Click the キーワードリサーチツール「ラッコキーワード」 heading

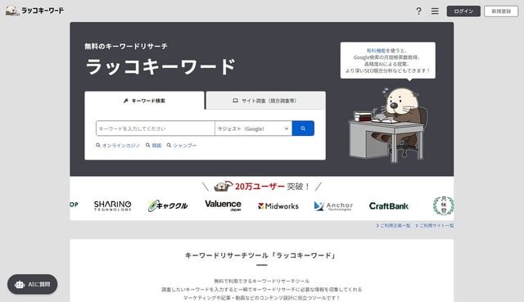(x=260, y=255)
